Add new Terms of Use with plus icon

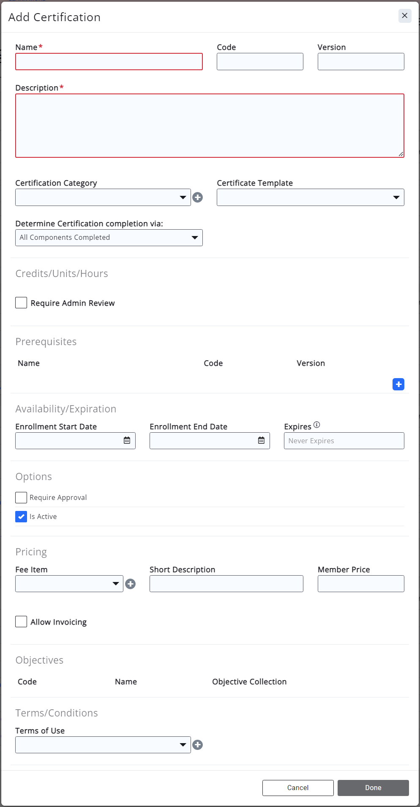197,745
